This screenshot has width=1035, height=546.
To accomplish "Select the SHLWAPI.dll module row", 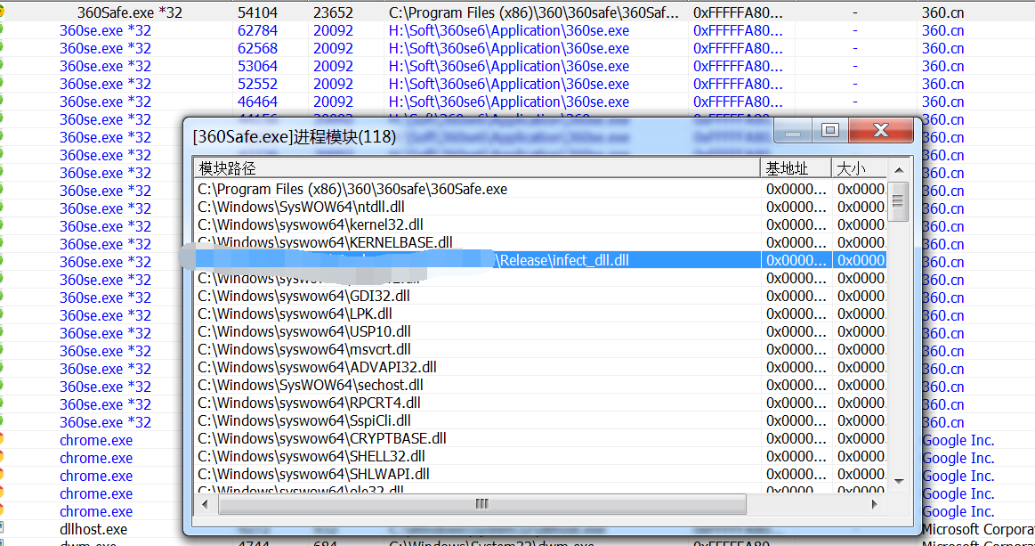I will click(x=540, y=475).
